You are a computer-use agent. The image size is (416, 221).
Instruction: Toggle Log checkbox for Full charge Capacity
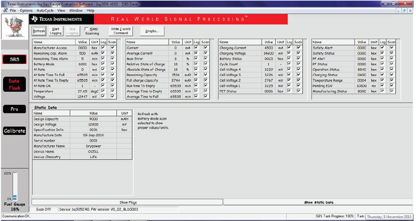pos(196,80)
